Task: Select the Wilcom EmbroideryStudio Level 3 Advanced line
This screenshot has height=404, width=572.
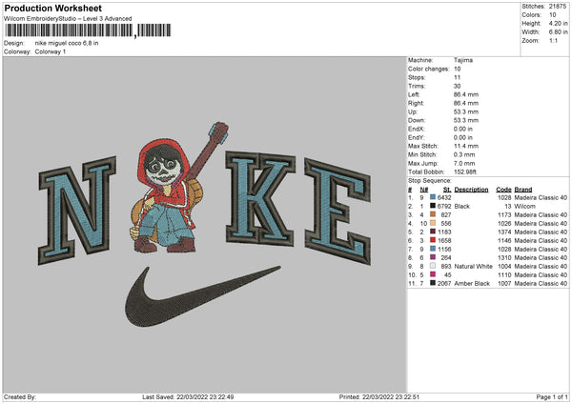Action: pyautogui.click(x=68, y=19)
